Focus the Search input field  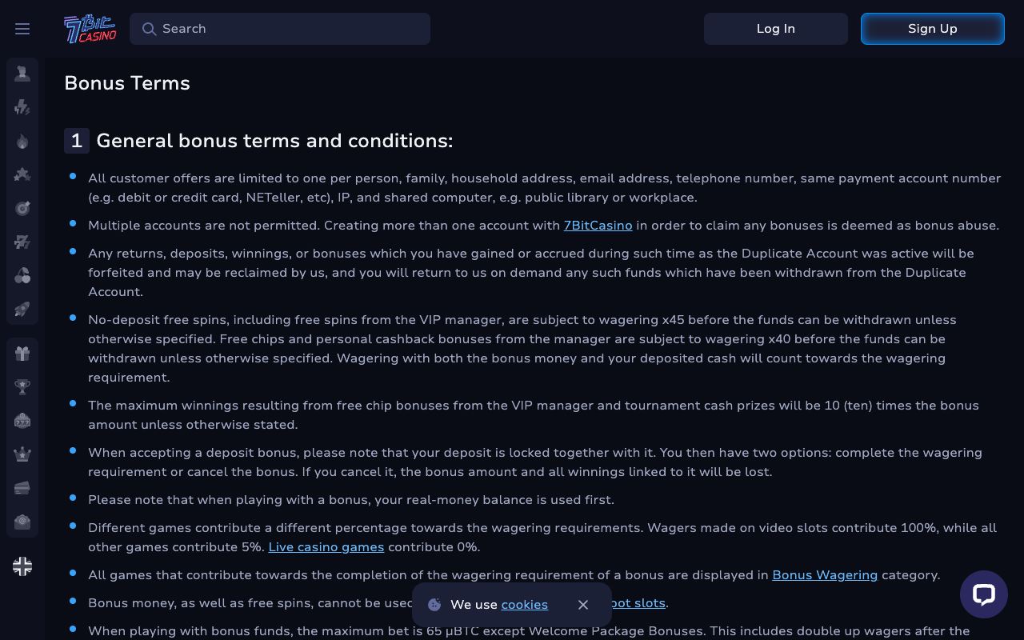280,29
